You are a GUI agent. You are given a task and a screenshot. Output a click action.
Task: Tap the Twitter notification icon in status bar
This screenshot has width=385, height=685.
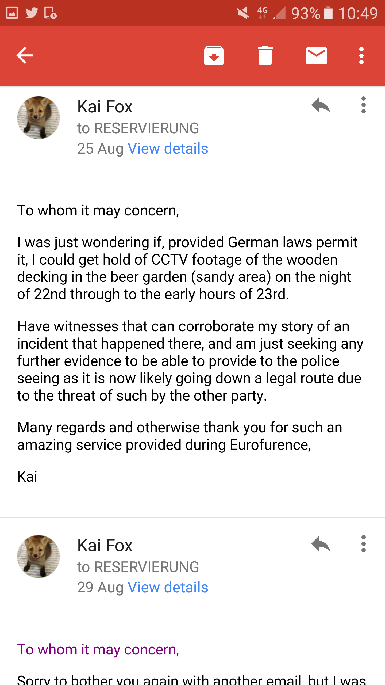(32, 13)
